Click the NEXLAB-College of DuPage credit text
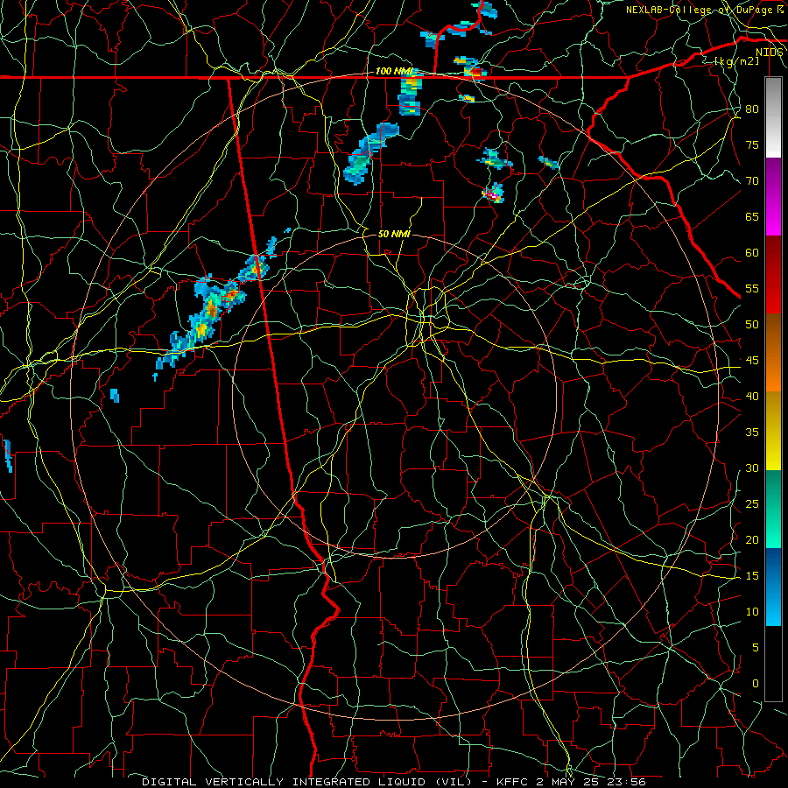788x788 pixels. [x=704, y=10]
